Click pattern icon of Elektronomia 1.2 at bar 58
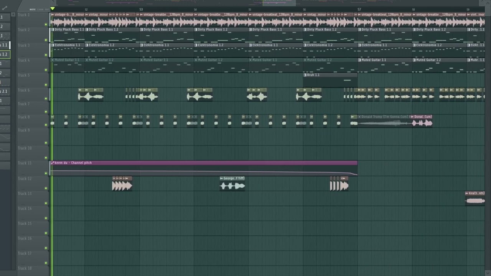 pyautogui.click(x=414, y=45)
